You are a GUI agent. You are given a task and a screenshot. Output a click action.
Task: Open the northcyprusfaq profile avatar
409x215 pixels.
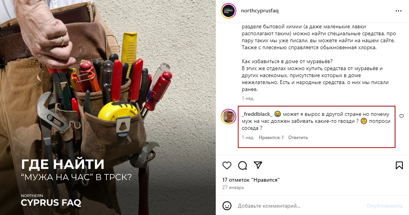[229, 11]
